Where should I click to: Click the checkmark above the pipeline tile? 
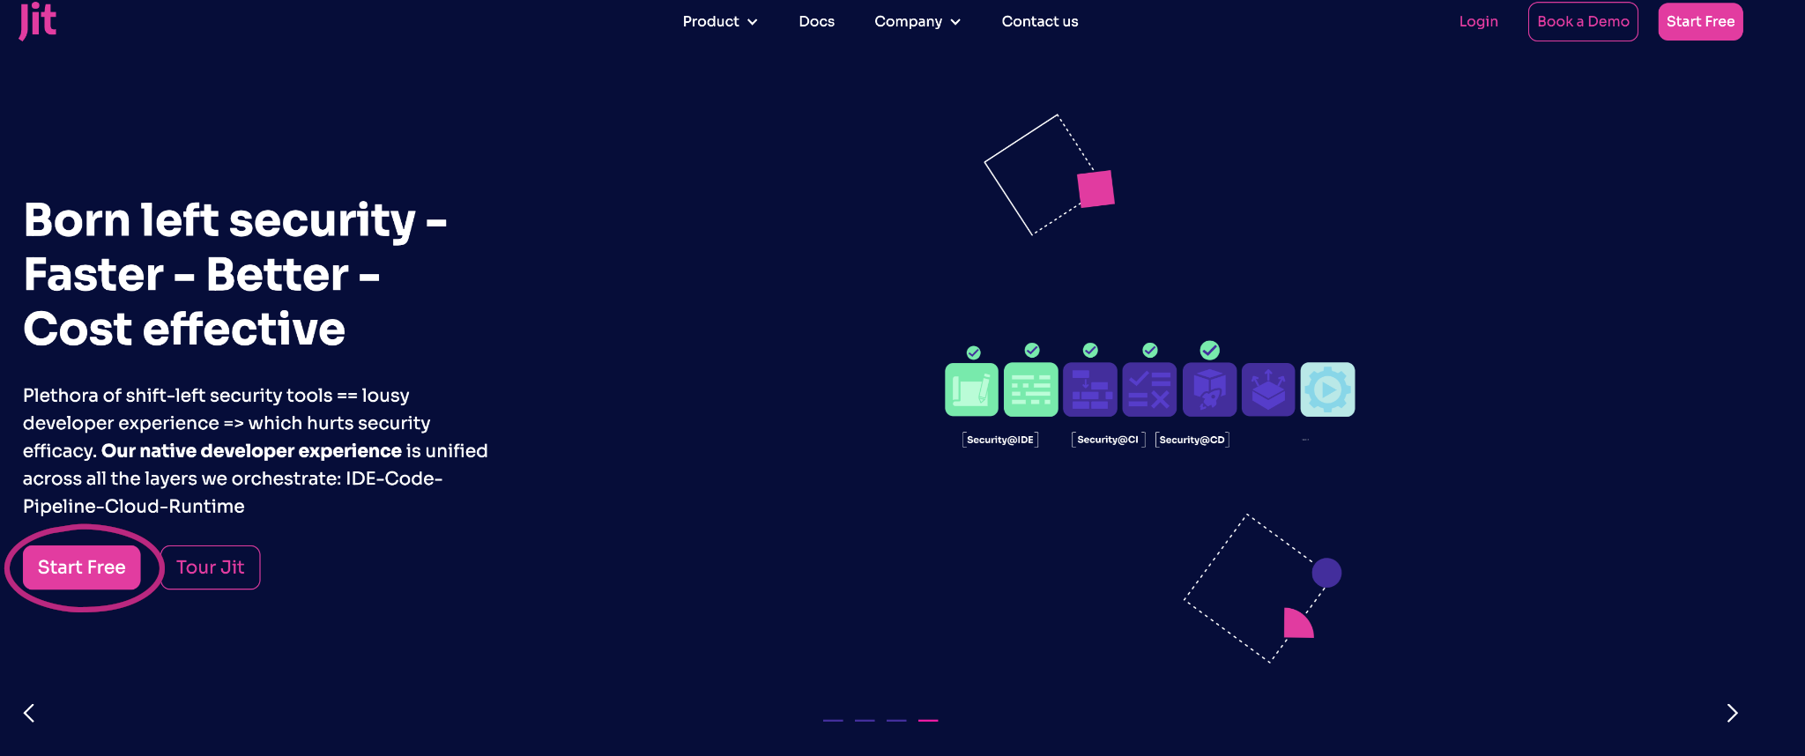point(1090,350)
